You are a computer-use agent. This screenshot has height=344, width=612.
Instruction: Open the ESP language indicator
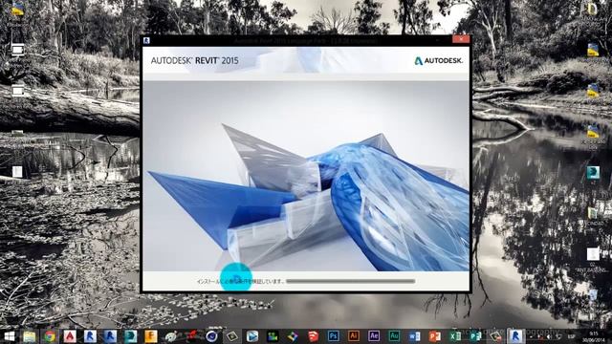click(571, 336)
